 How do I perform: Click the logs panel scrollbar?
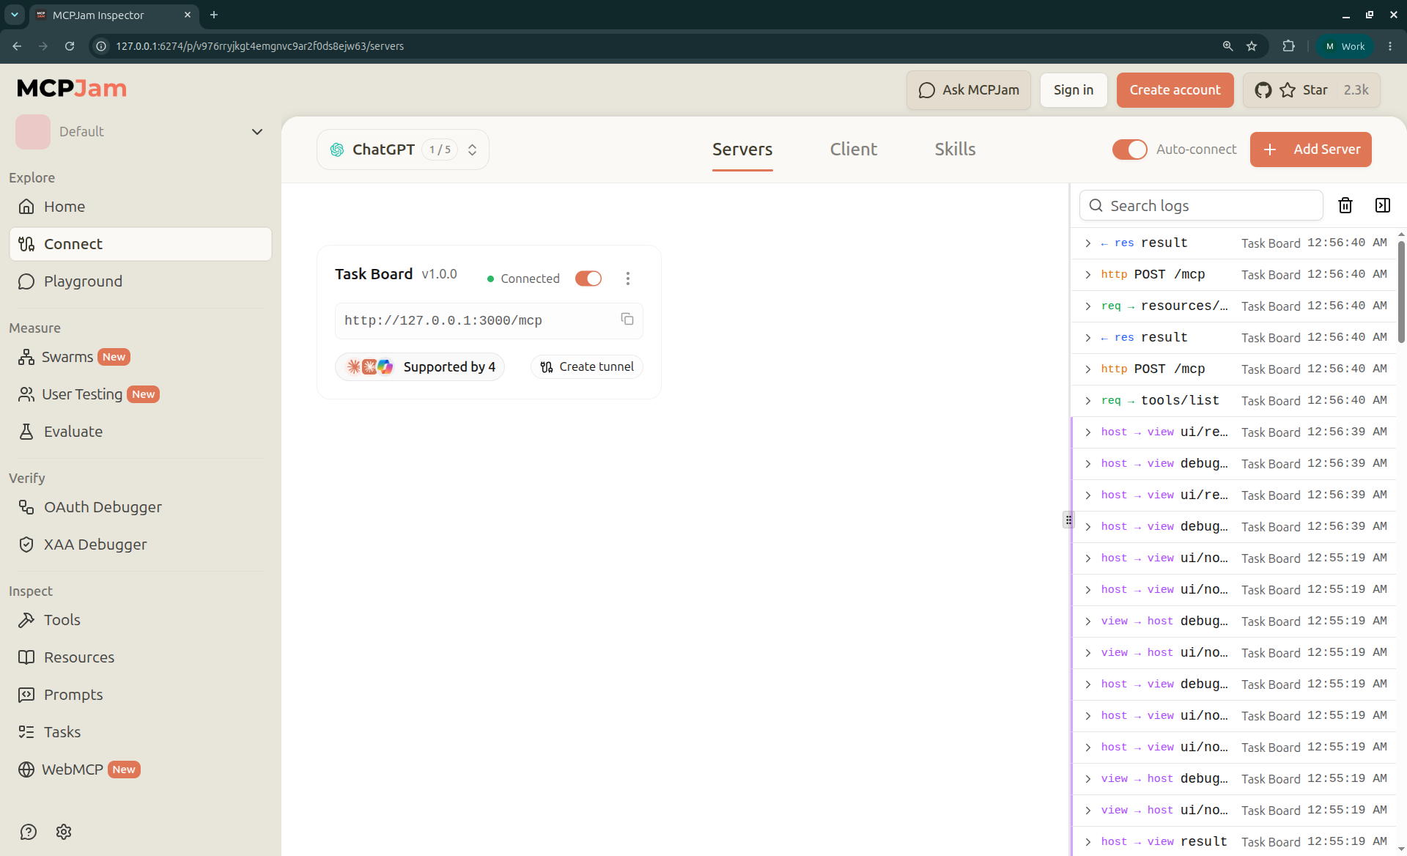click(1401, 292)
